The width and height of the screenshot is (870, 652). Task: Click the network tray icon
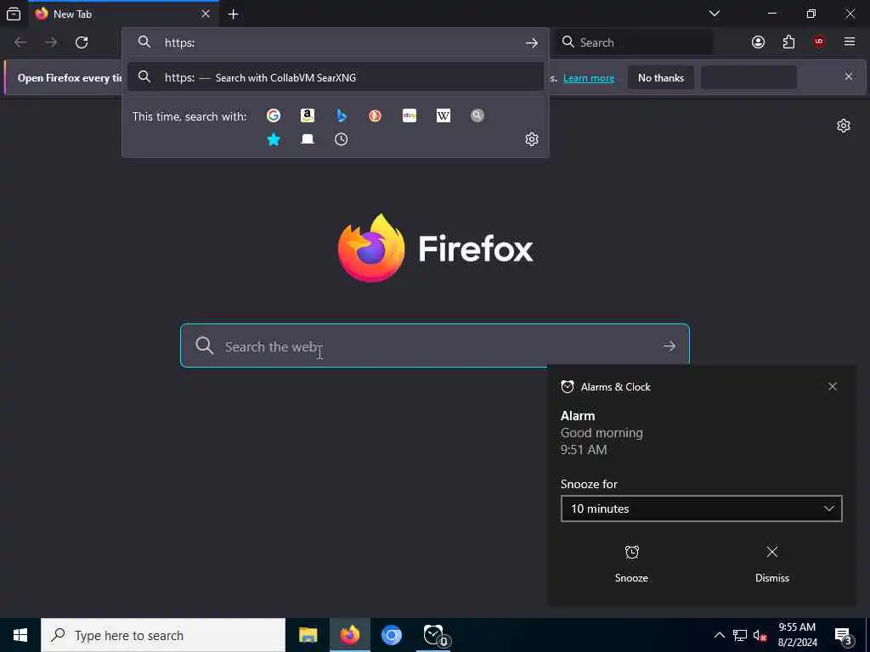click(740, 635)
